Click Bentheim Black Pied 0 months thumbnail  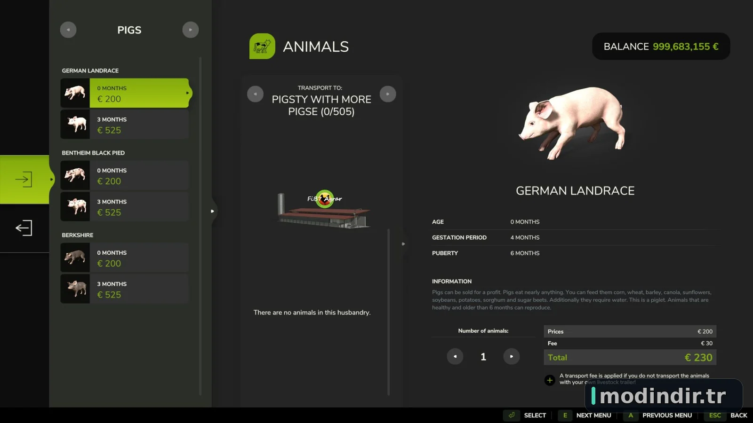click(x=75, y=175)
